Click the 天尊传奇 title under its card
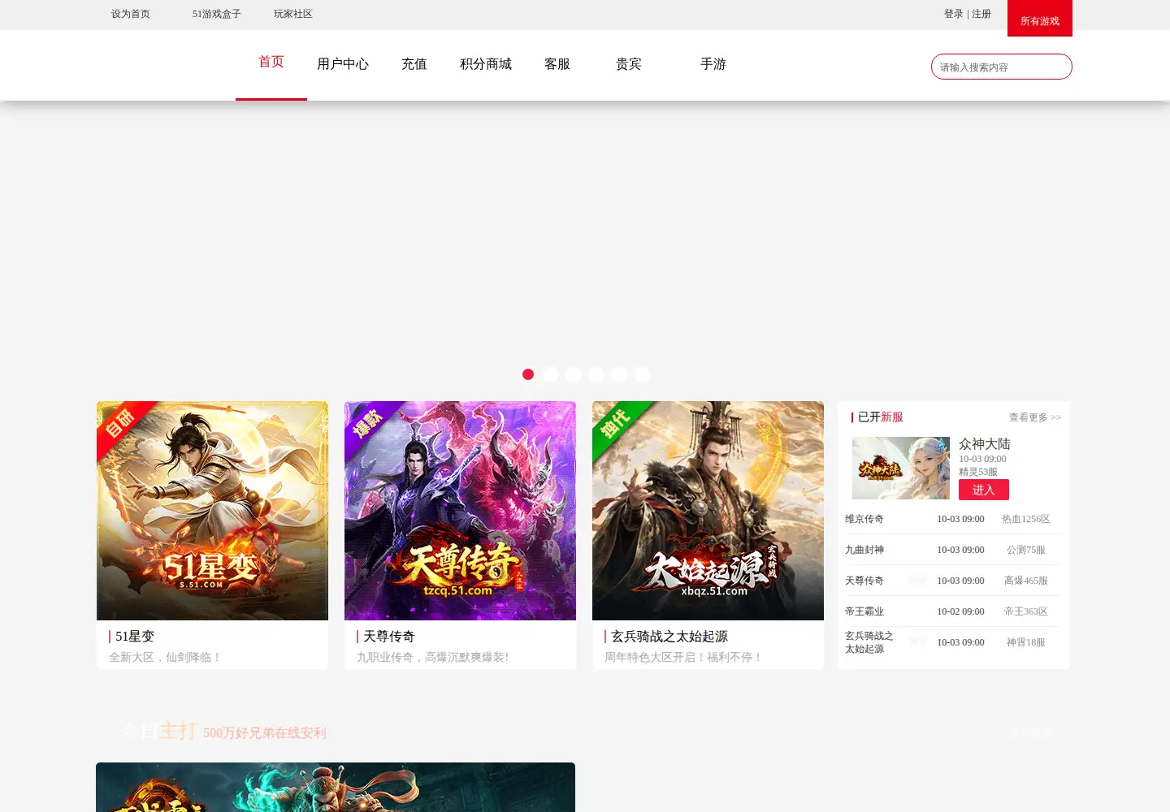This screenshot has height=812, width=1170. coord(389,637)
